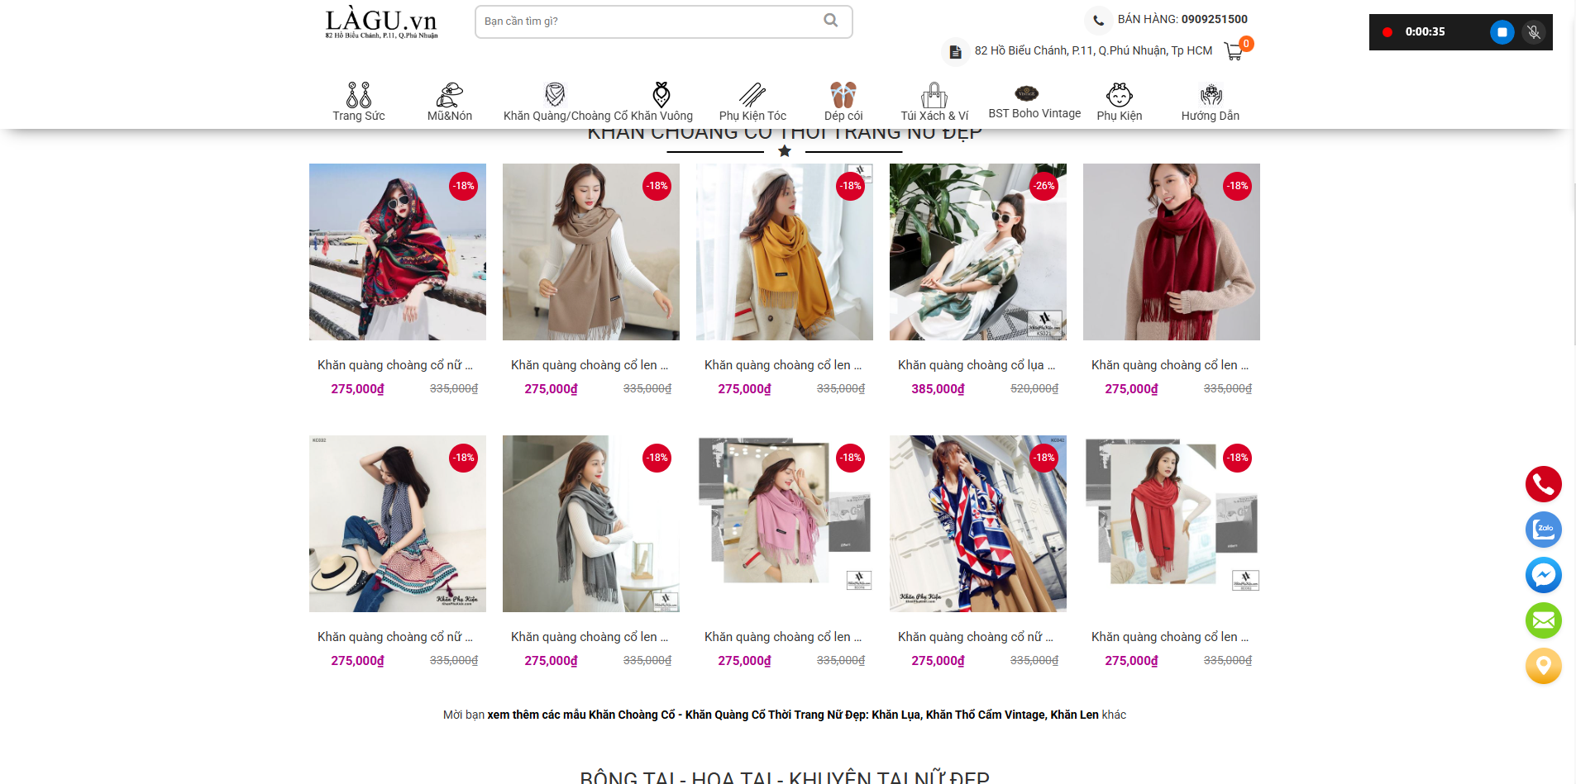Screen dimensions: 1576x784
Task: Open the shopping cart icon
Action: 1234,51
